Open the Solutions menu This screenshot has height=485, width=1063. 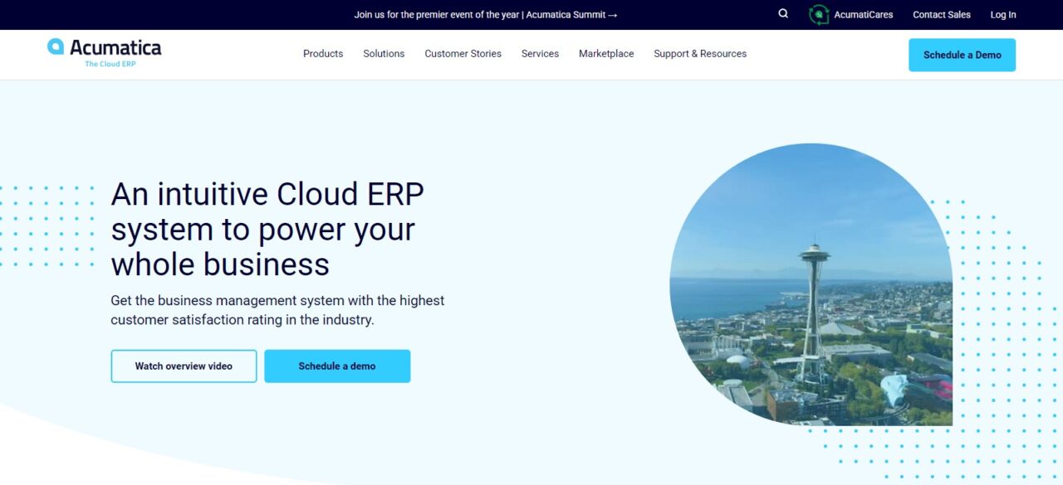click(x=384, y=54)
